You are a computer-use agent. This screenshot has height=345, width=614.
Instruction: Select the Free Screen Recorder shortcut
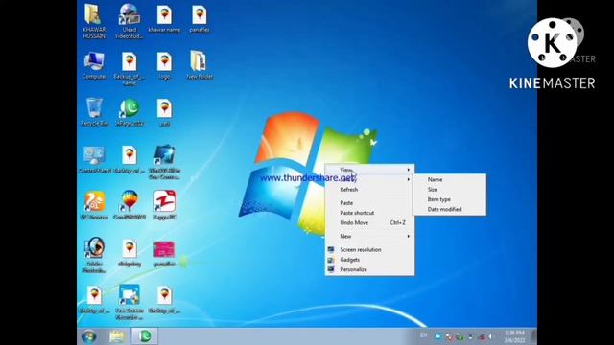[130, 295]
